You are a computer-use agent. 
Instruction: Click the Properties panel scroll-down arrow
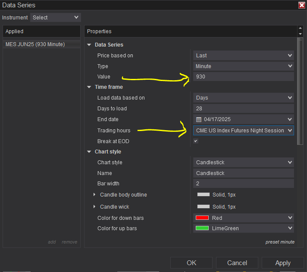[x=300, y=34]
